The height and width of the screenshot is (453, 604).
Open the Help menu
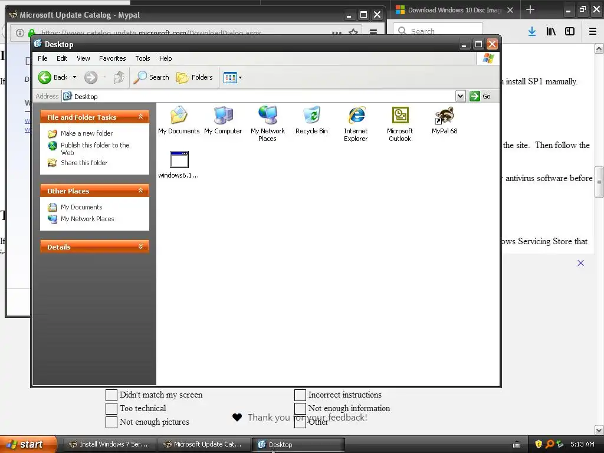(165, 58)
